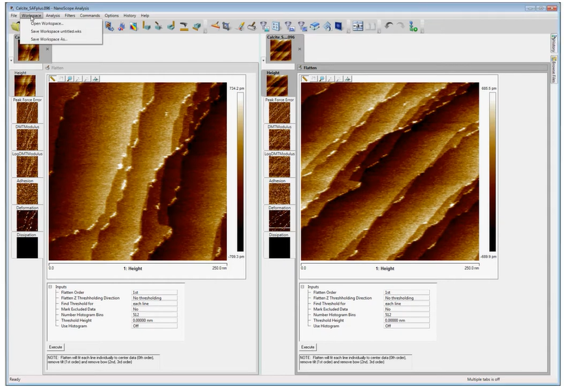
Task: Click the yellow-bar step analysis toolbar icon
Action: (184, 26)
